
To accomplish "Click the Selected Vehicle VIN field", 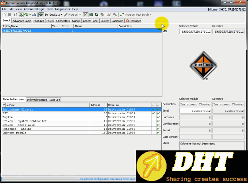I will [x=195, y=32].
